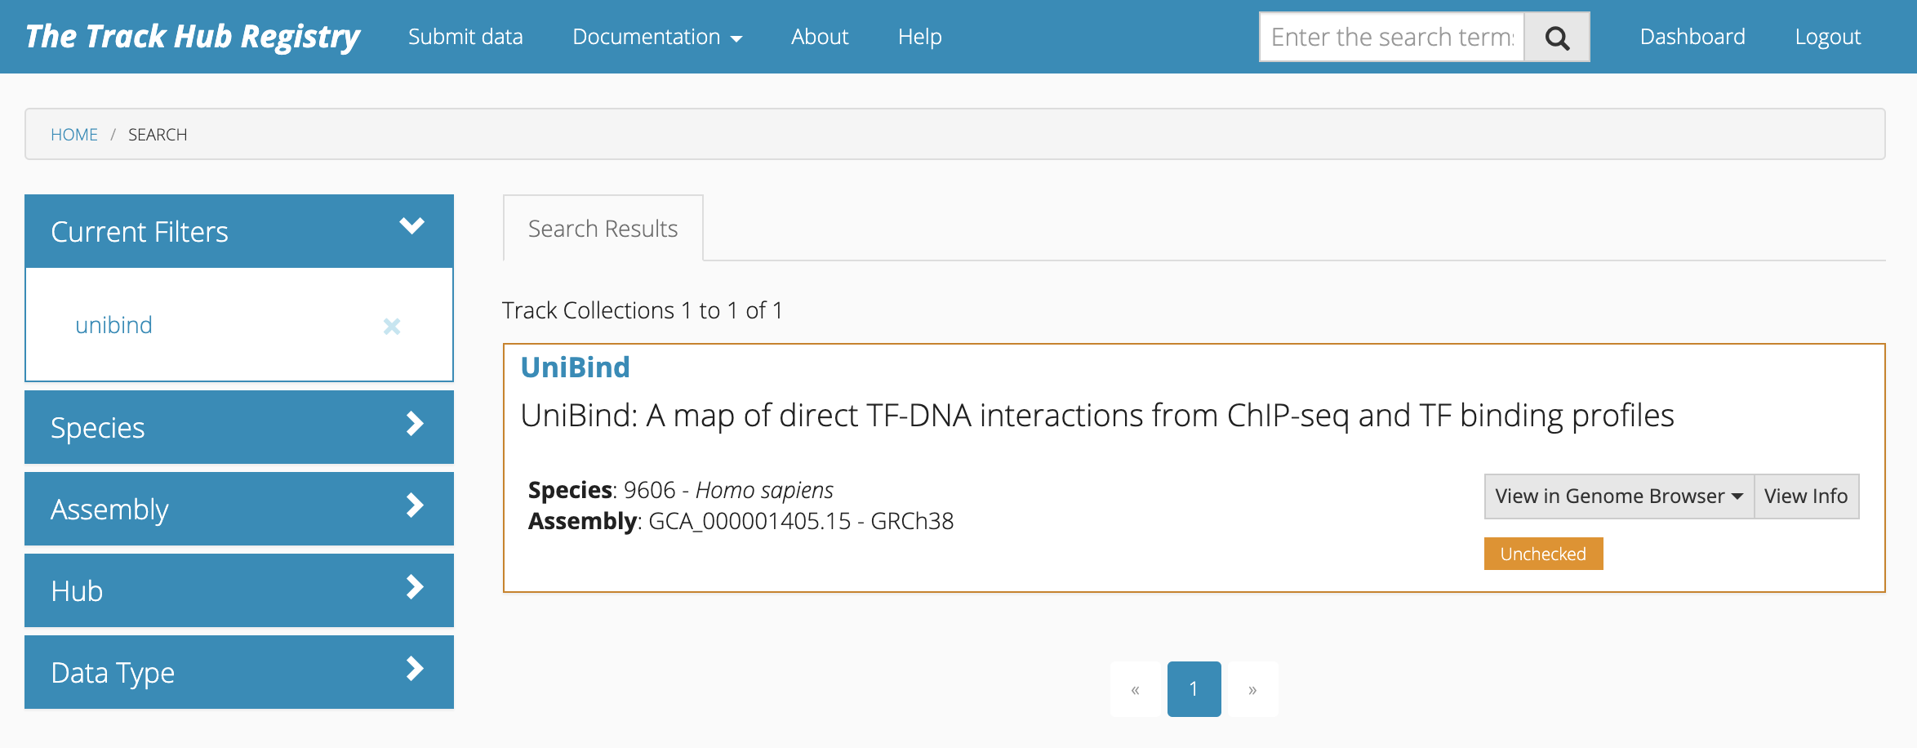Viewport: 1917px width, 748px height.
Task: Open the Documentation dropdown menu
Action: pyautogui.click(x=656, y=38)
